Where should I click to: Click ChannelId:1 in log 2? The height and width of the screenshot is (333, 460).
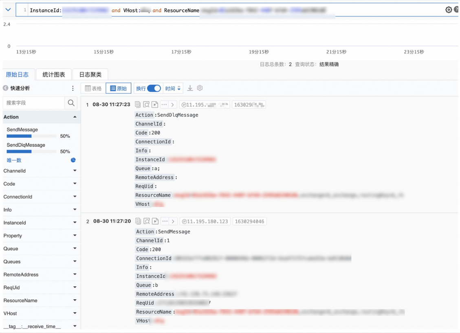pos(153,240)
